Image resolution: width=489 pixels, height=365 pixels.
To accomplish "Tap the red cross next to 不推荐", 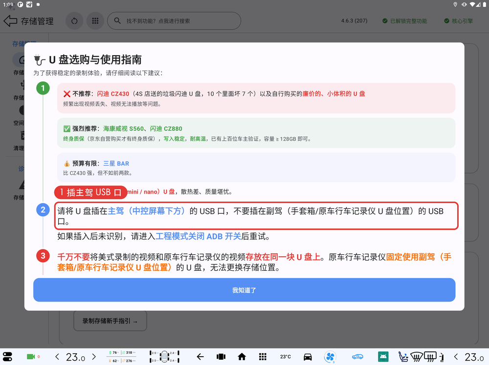I will coord(67,94).
